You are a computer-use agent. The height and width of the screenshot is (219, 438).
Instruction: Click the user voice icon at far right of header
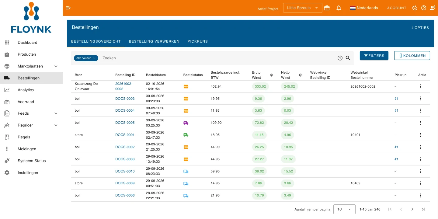(433, 8)
